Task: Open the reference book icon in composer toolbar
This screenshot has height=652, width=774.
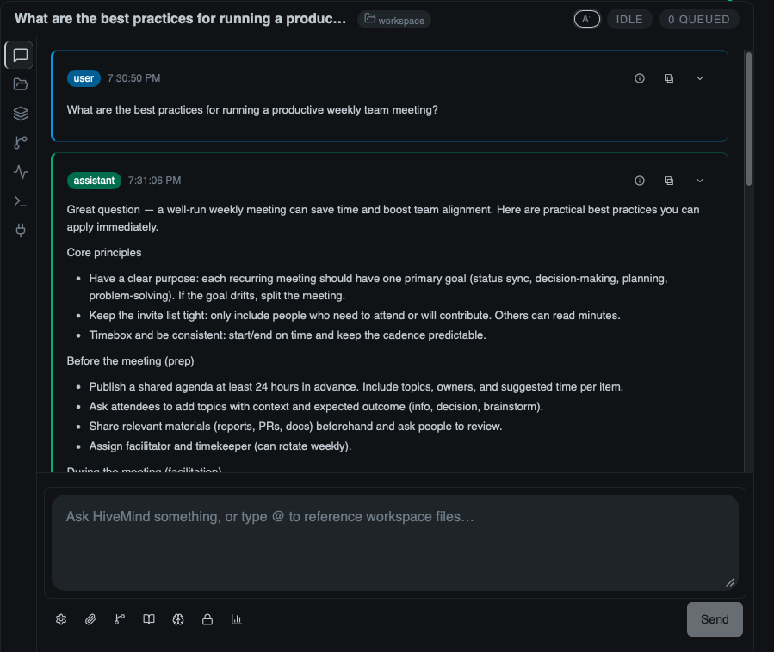Action: [x=148, y=618]
